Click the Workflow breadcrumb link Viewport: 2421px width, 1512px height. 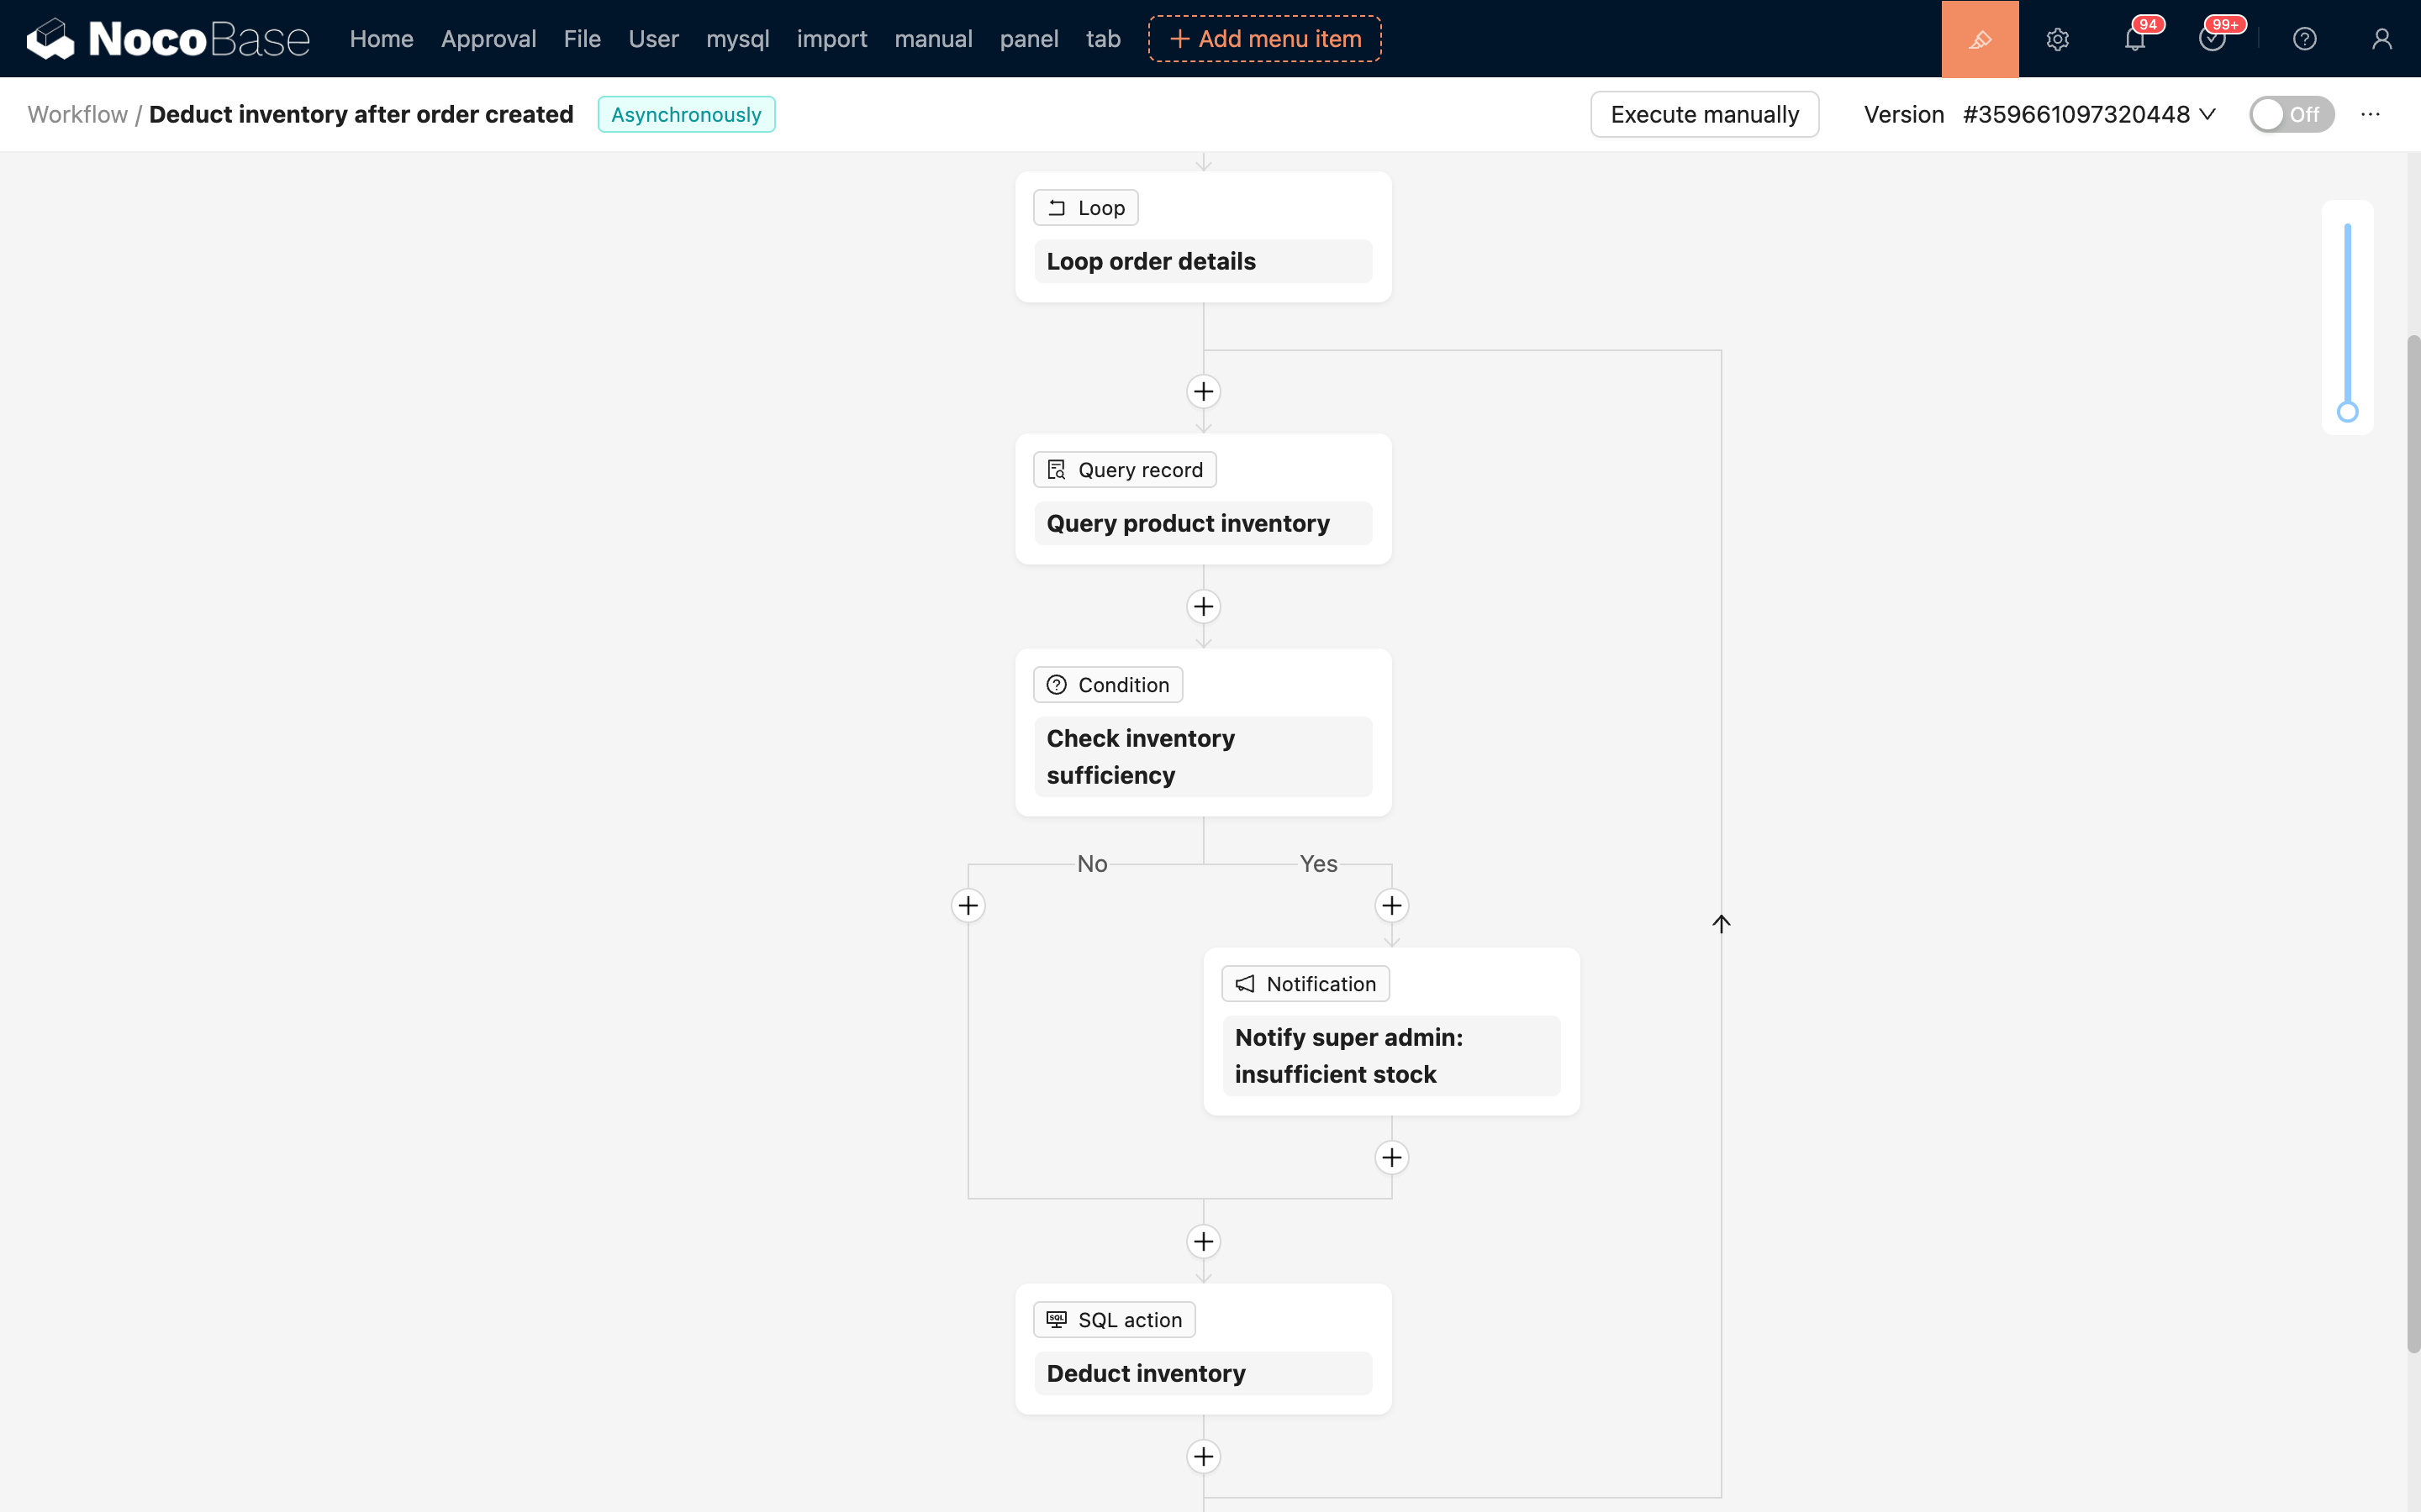77,115
